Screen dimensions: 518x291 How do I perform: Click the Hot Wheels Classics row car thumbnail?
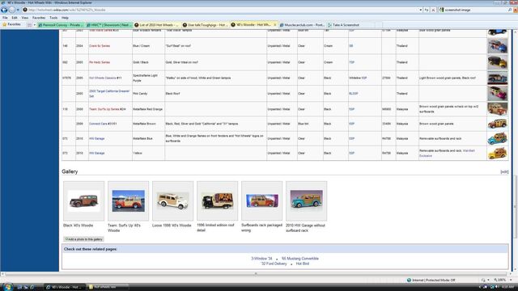(498, 78)
